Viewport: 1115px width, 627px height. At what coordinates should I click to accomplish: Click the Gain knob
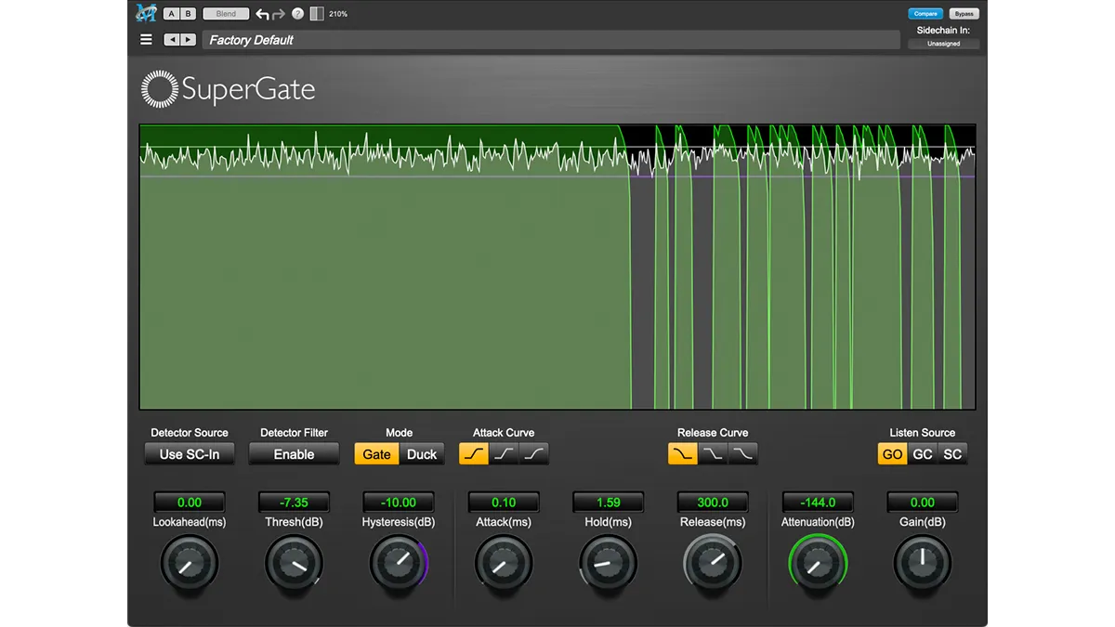[923, 564]
